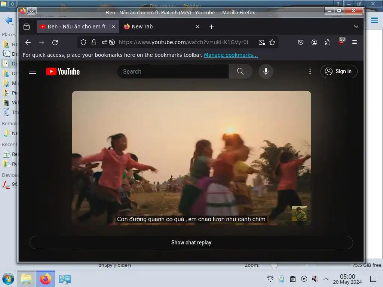Show site security padlock information
This screenshot has height=287, width=383.
point(94,43)
